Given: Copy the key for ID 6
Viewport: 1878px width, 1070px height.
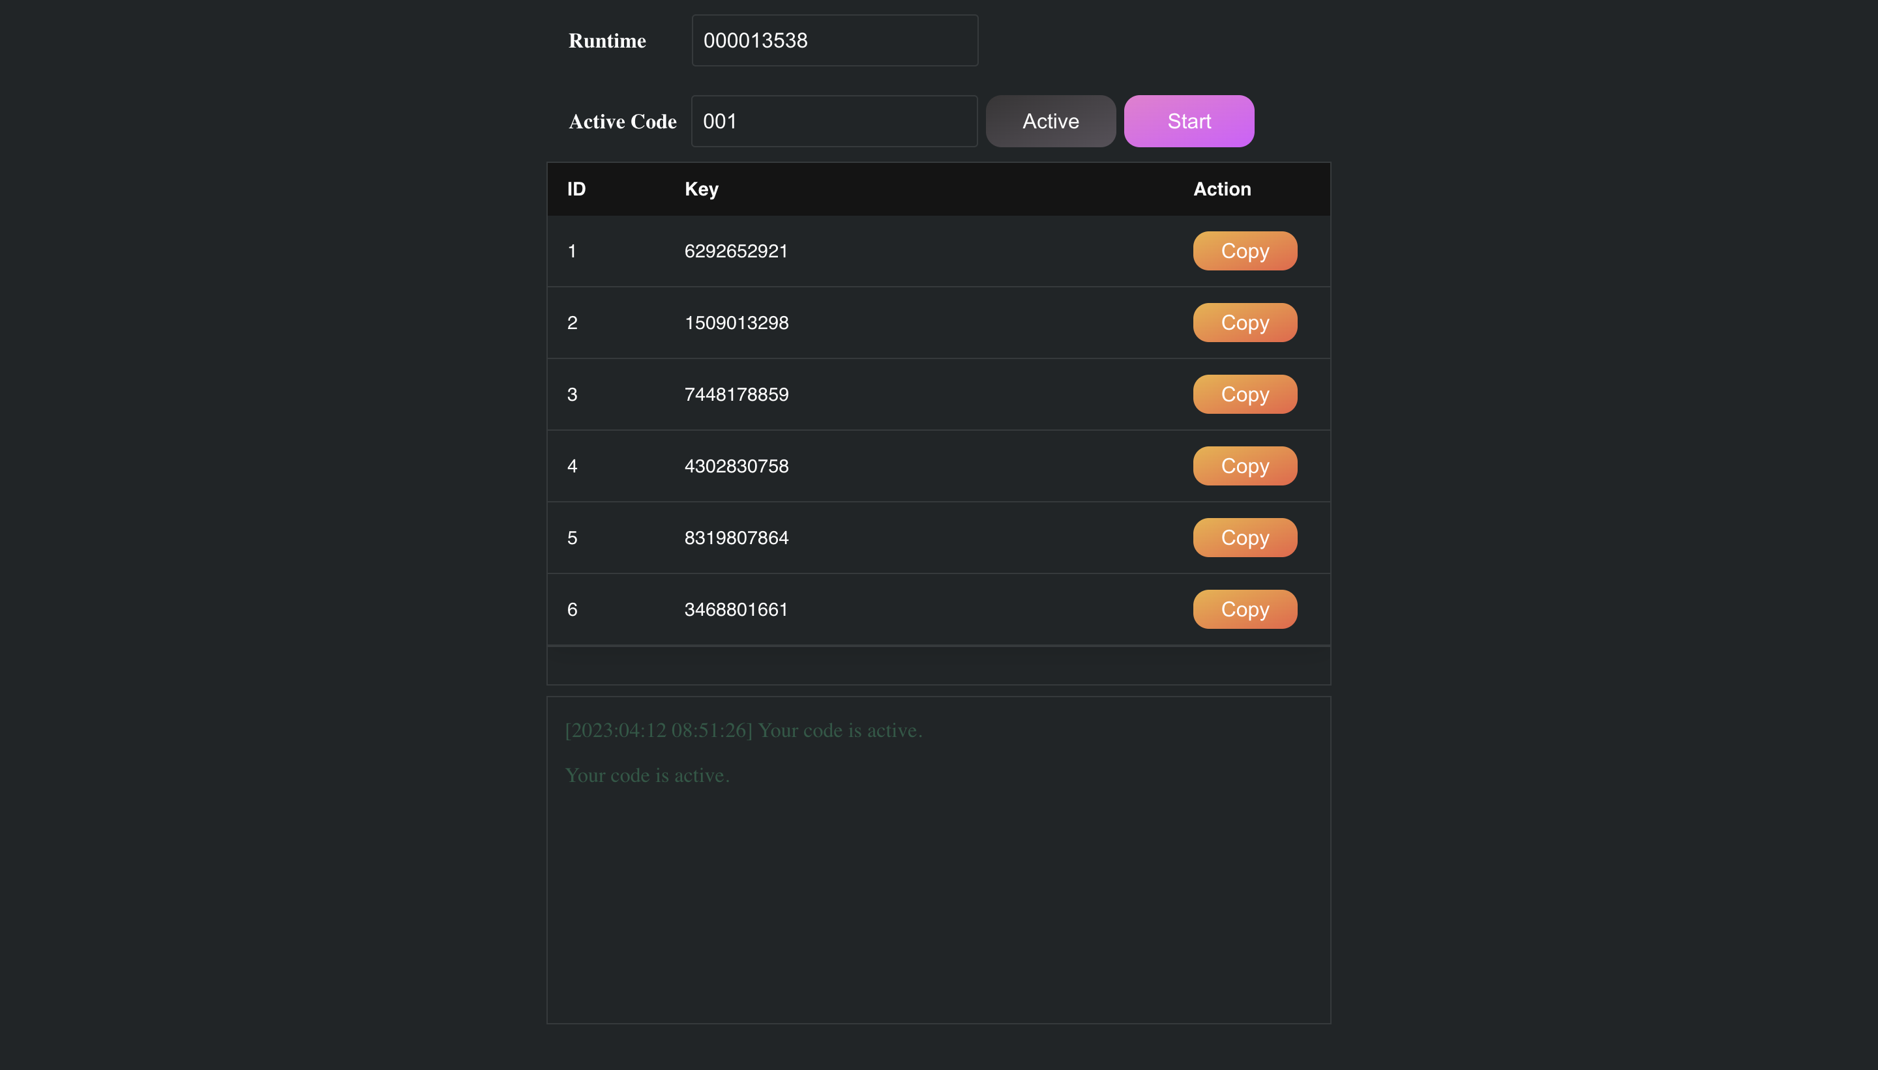Looking at the screenshot, I should [1244, 609].
